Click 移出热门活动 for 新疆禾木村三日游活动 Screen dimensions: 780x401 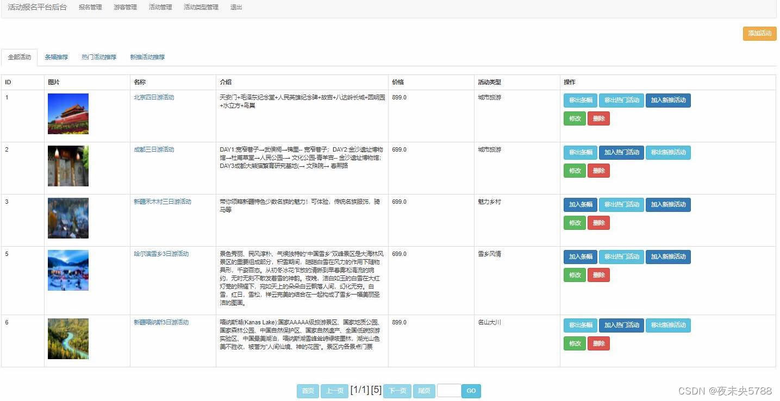[x=621, y=205]
